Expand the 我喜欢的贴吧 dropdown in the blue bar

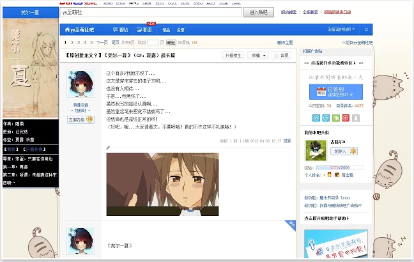coord(341,29)
